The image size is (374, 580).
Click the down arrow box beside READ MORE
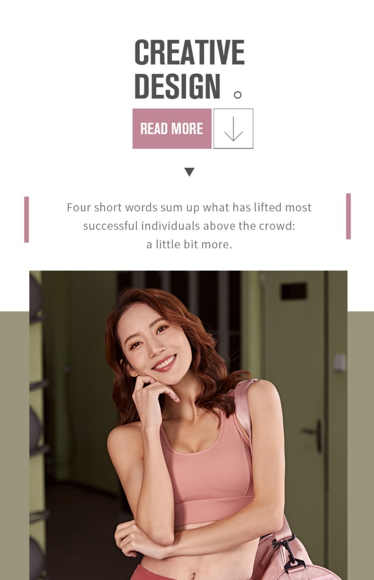tap(233, 129)
